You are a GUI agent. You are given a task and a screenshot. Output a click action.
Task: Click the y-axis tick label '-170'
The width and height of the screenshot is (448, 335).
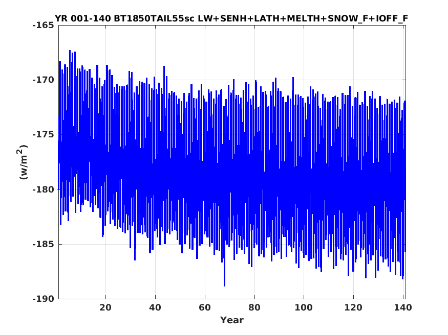[43, 80]
